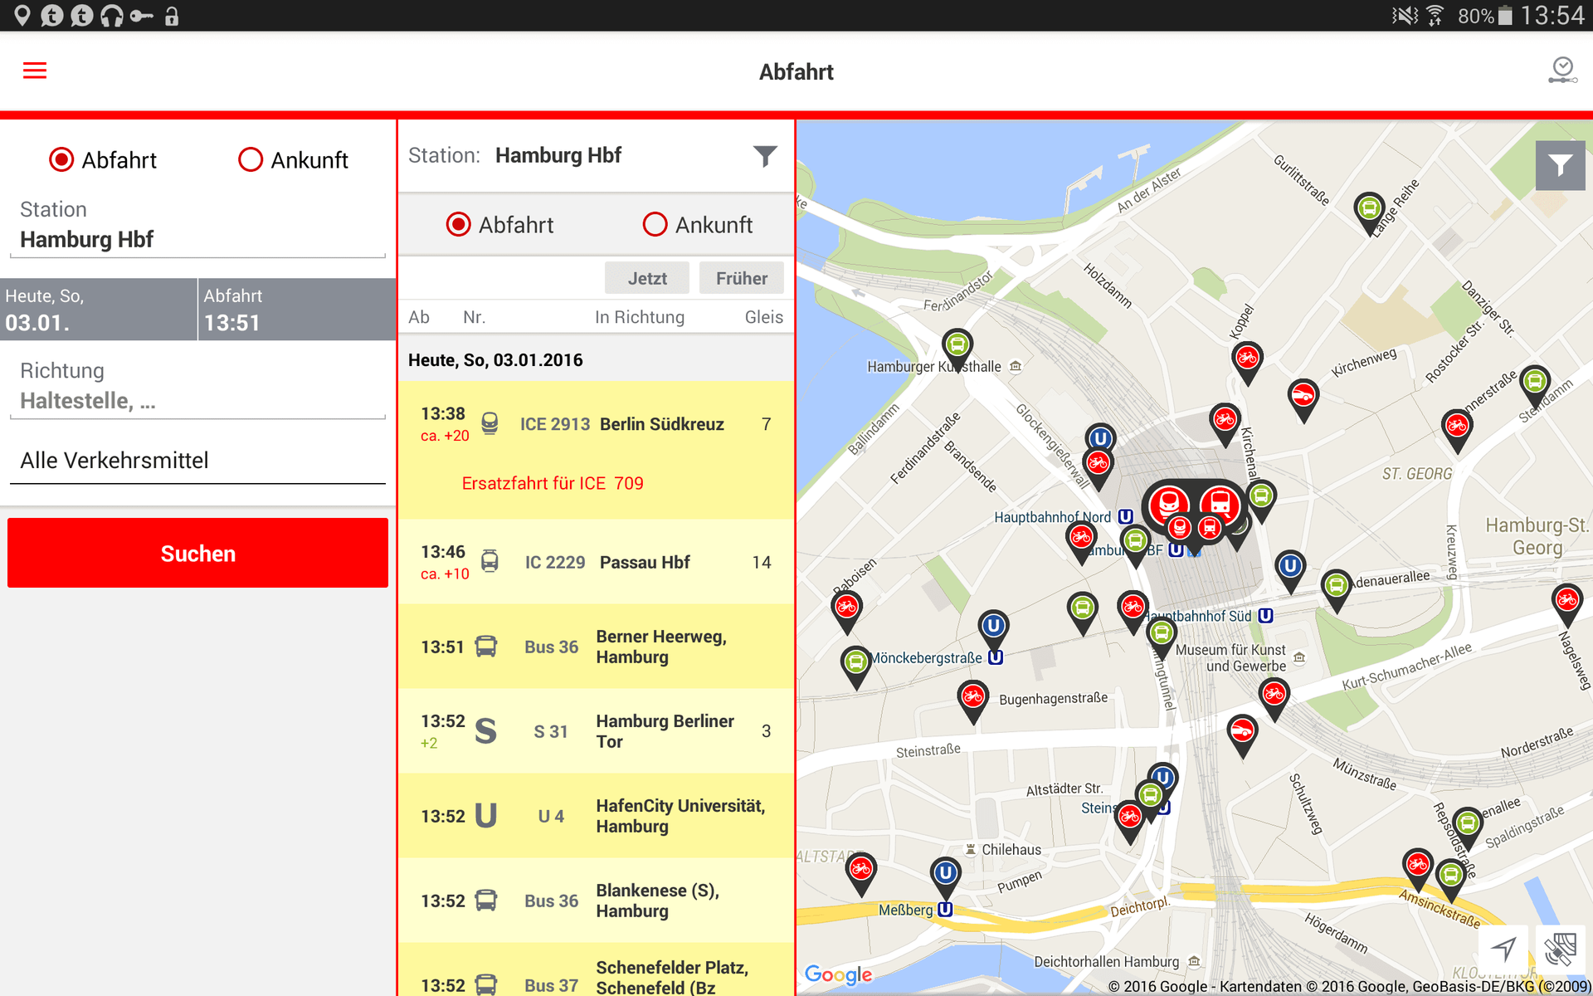
Task: Tap the Google logo on the map
Action: pos(838,974)
